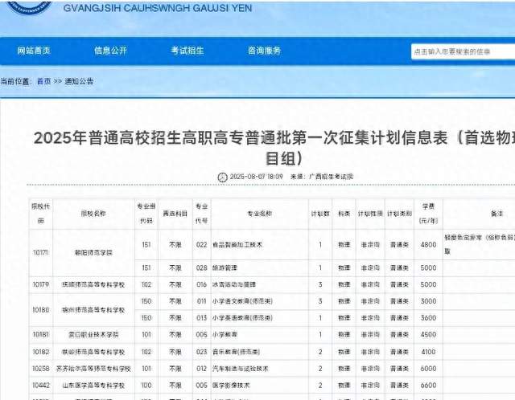The width and height of the screenshot is (515, 400).
Task: Click the 计划类别 column header
Action: (399, 214)
